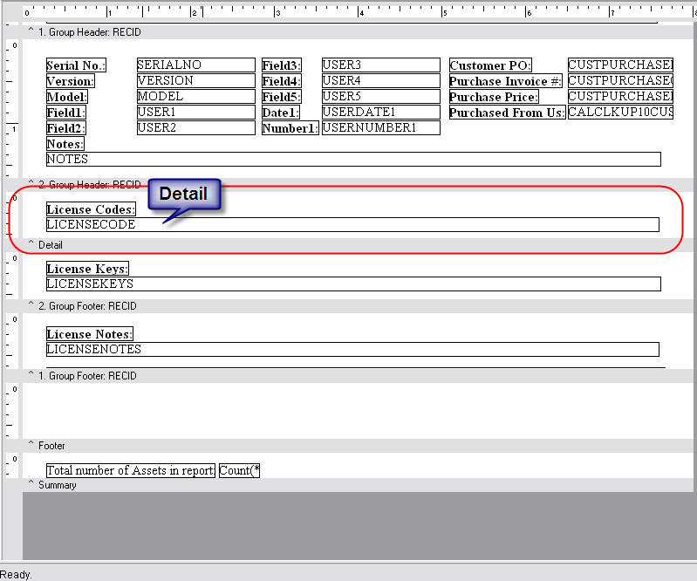Select the 'Customer PO:' label
697x581 pixels.
point(491,66)
